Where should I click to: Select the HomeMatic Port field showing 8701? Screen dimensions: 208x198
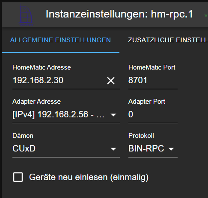point(153,80)
